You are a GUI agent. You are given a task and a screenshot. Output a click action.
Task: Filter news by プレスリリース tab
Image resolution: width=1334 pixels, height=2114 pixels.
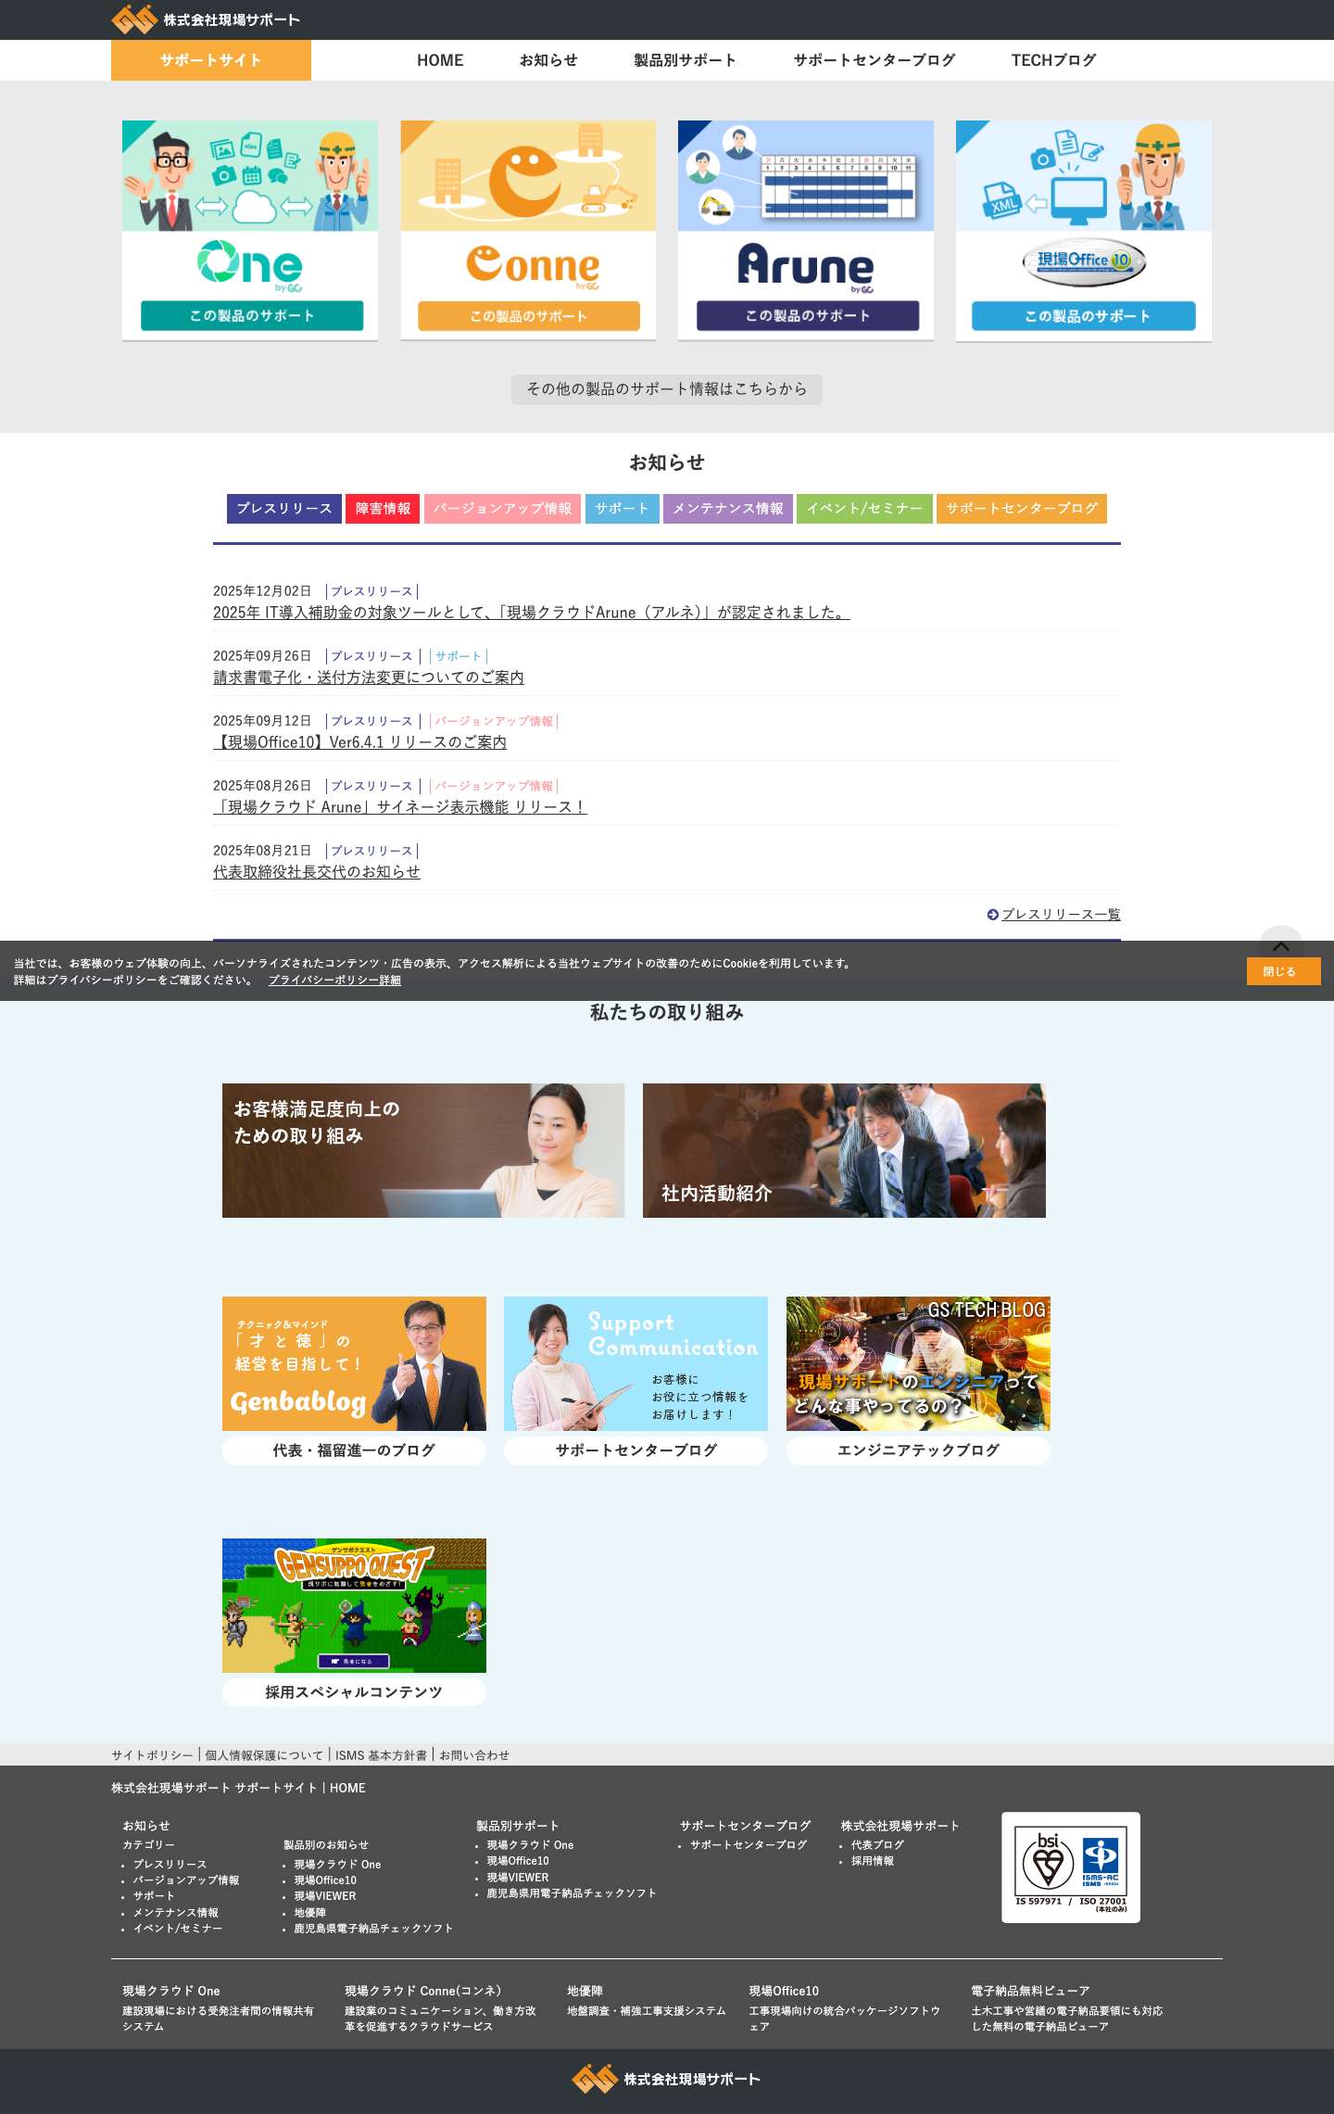coord(284,509)
